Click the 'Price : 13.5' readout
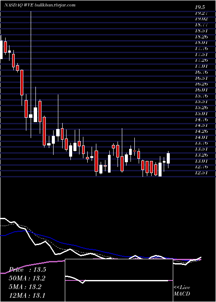The height and width of the screenshot is (302, 216). pyautogui.click(x=28, y=270)
